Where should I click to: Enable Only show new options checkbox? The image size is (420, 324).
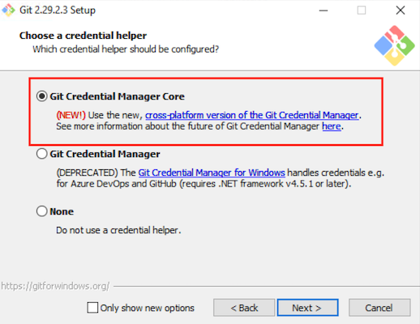92,308
